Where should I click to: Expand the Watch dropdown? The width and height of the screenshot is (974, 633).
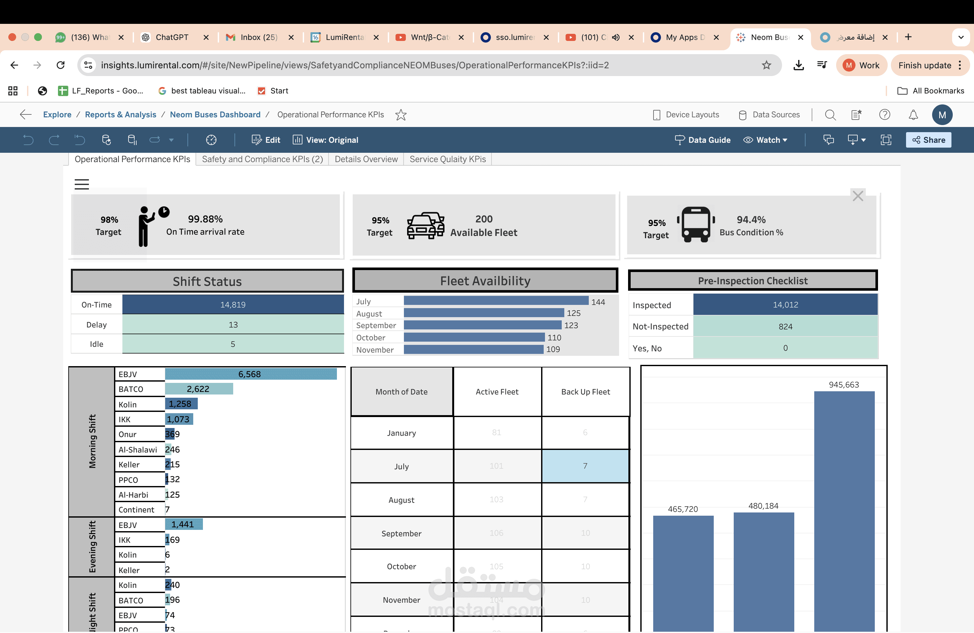(765, 140)
